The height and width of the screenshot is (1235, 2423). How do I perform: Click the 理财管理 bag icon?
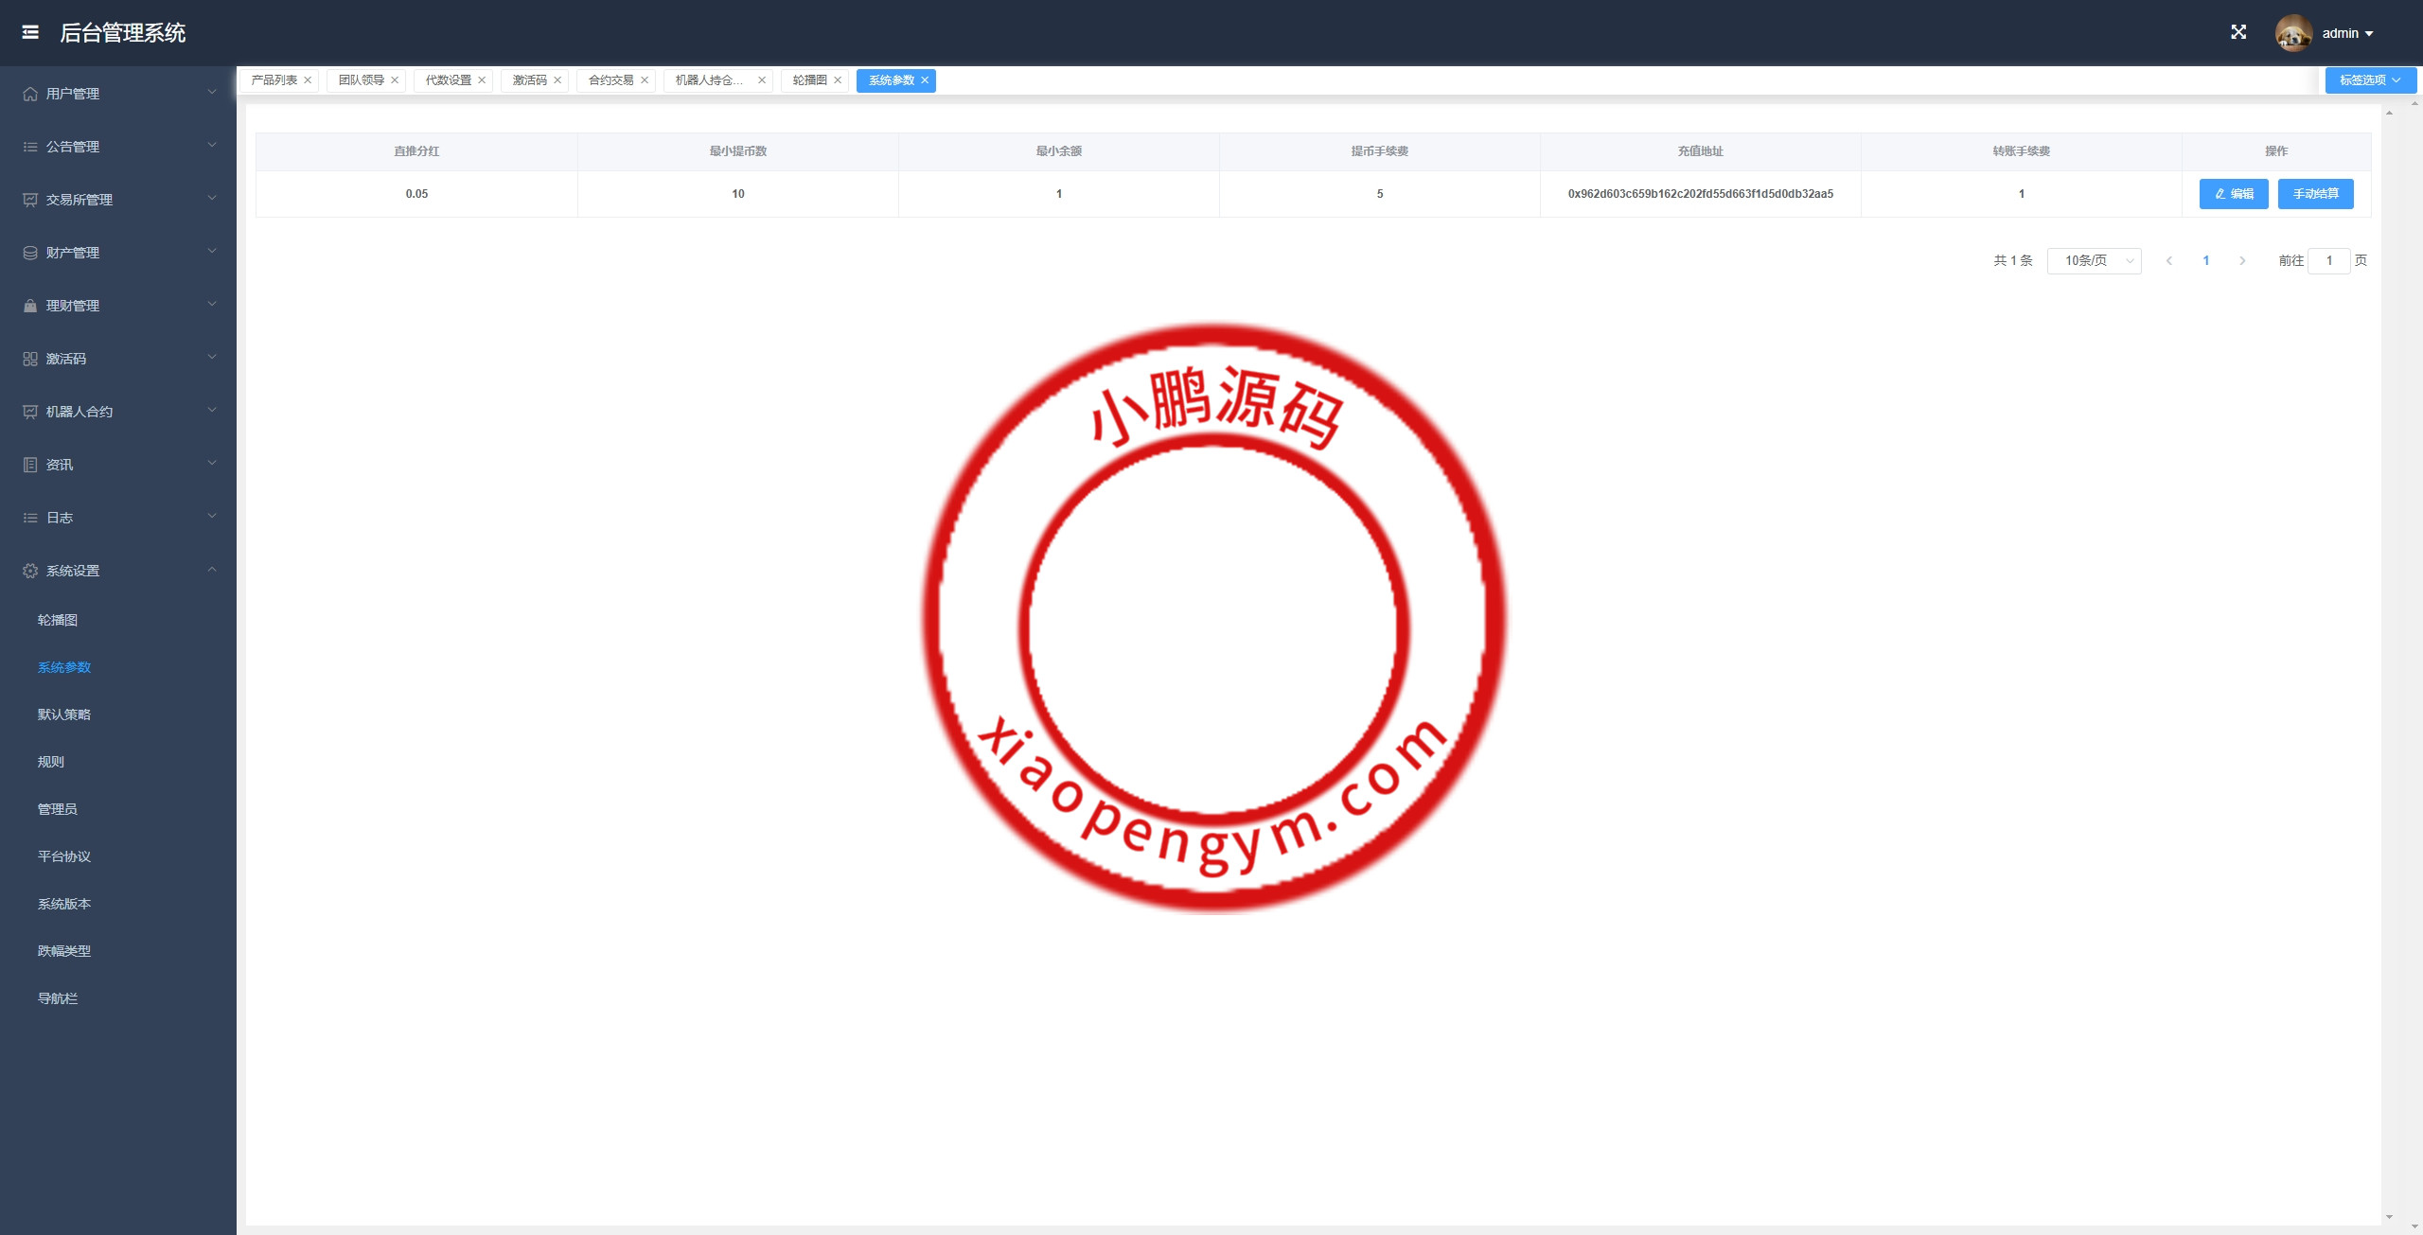click(x=30, y=306)
